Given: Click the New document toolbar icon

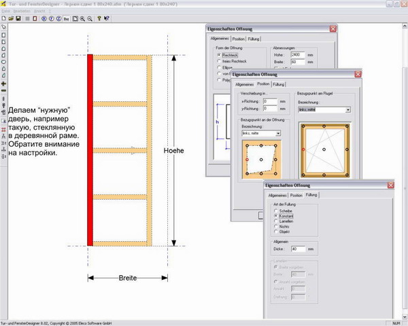Looking at the screenshot, I should [3, 18].
